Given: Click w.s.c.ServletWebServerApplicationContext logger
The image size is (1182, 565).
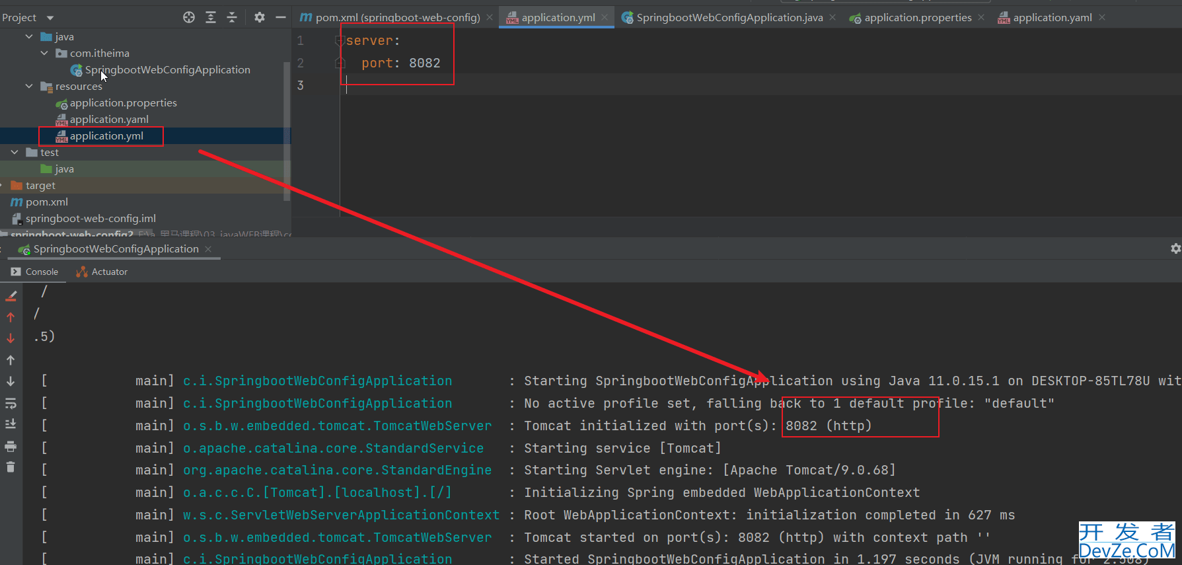Looking at the screenshot, I should tap(341, 515).
